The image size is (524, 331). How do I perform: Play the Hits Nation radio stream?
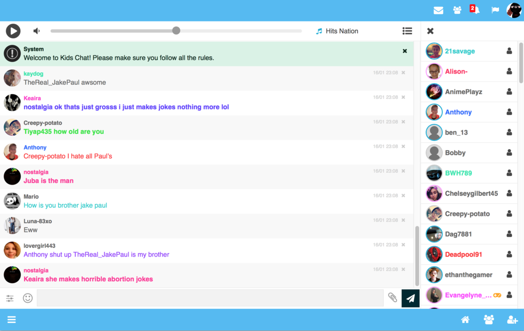click(13, 31)
